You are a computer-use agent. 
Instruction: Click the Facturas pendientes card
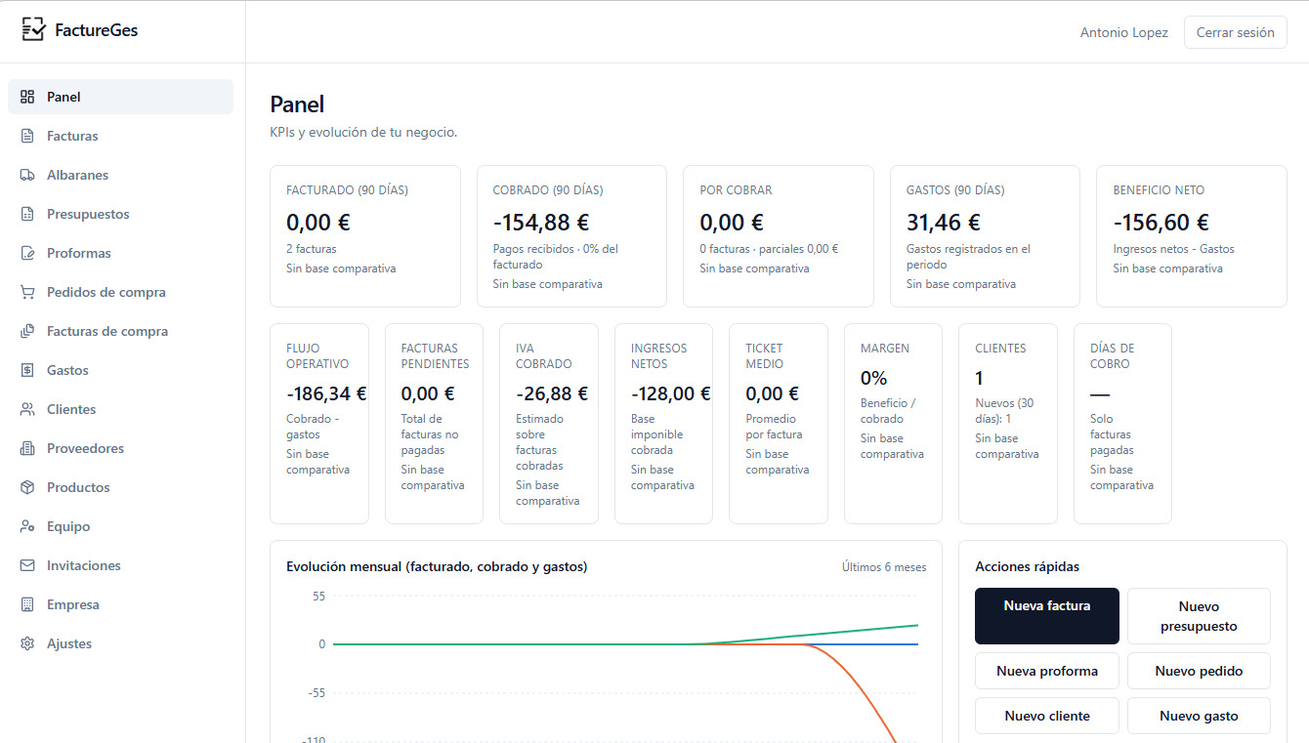(434, 424)
